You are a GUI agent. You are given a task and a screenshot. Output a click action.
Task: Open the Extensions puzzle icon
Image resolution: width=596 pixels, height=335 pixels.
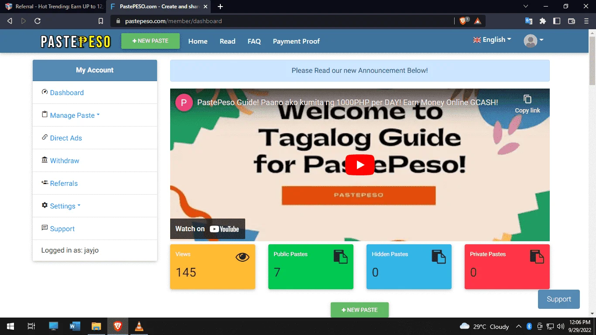(543, 21)
